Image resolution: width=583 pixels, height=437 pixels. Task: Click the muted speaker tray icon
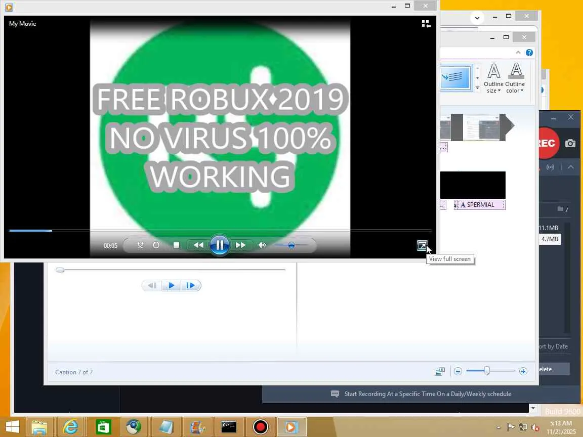pos(535,427)
